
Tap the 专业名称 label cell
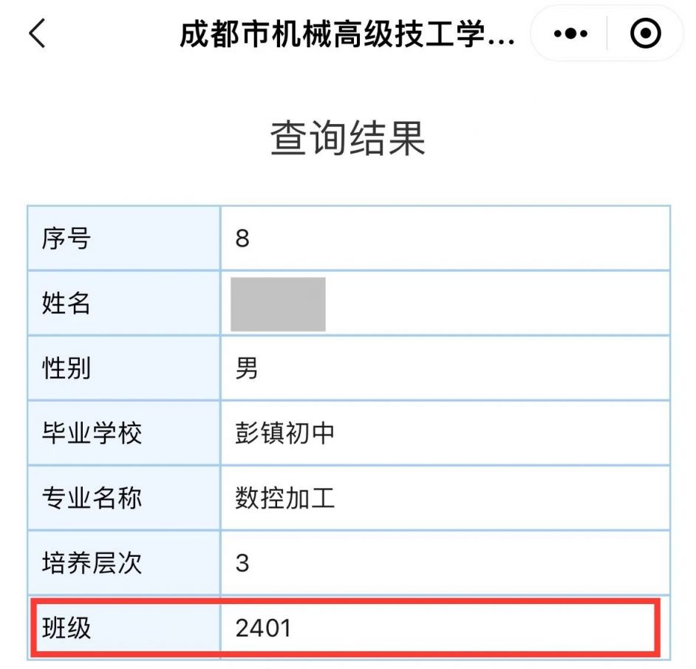124,498
